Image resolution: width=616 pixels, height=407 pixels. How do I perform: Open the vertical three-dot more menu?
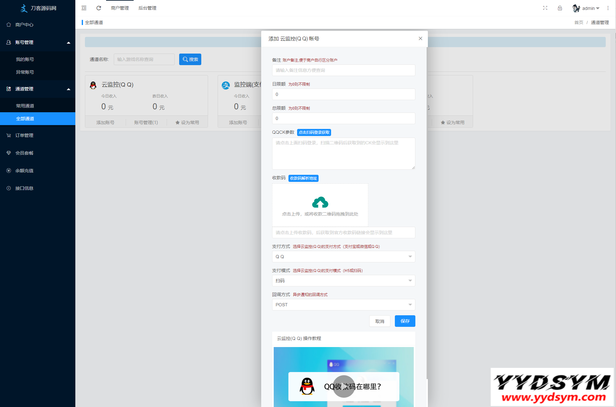tap(608, 8)
